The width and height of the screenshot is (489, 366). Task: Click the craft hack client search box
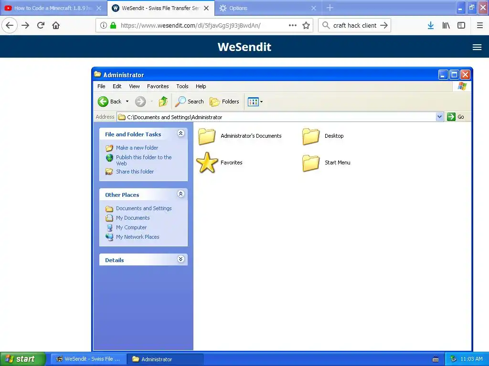(x=354, y=25)
